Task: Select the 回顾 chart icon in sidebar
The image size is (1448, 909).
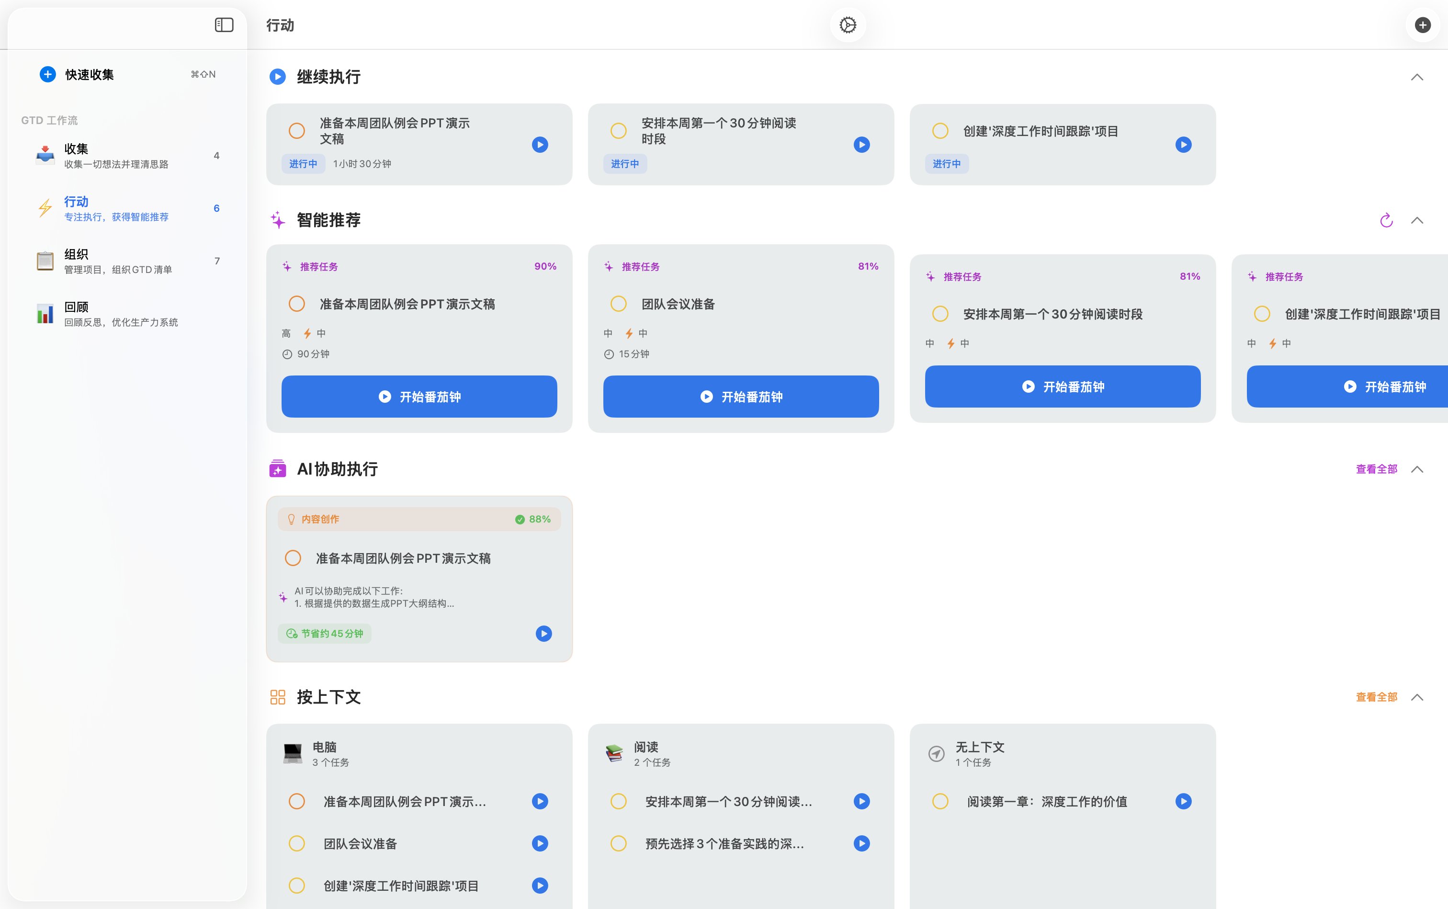Action: point(45,313)
